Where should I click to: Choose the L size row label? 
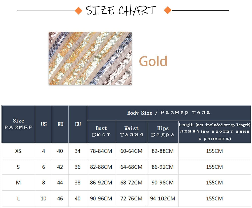(x=18, y=198)
